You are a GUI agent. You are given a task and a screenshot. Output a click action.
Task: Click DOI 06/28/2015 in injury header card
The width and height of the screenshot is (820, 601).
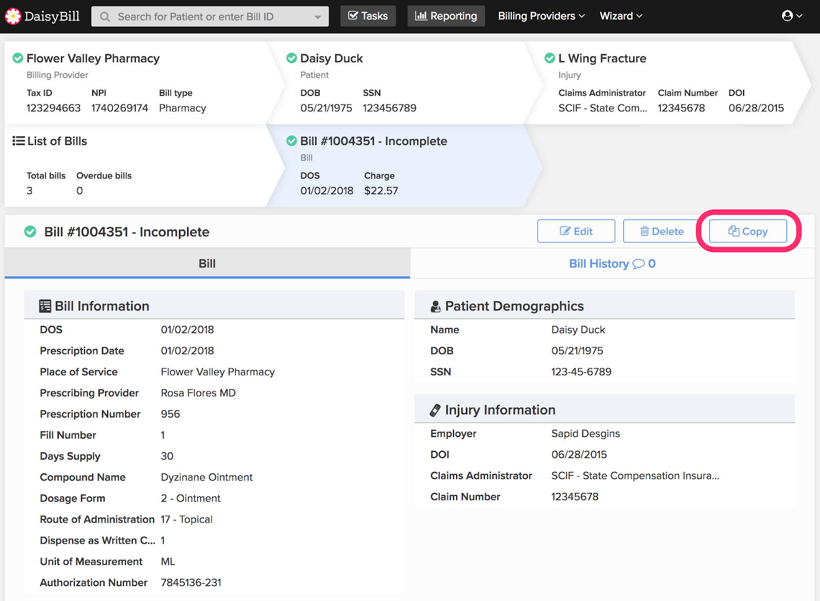(x=756, y=108)
